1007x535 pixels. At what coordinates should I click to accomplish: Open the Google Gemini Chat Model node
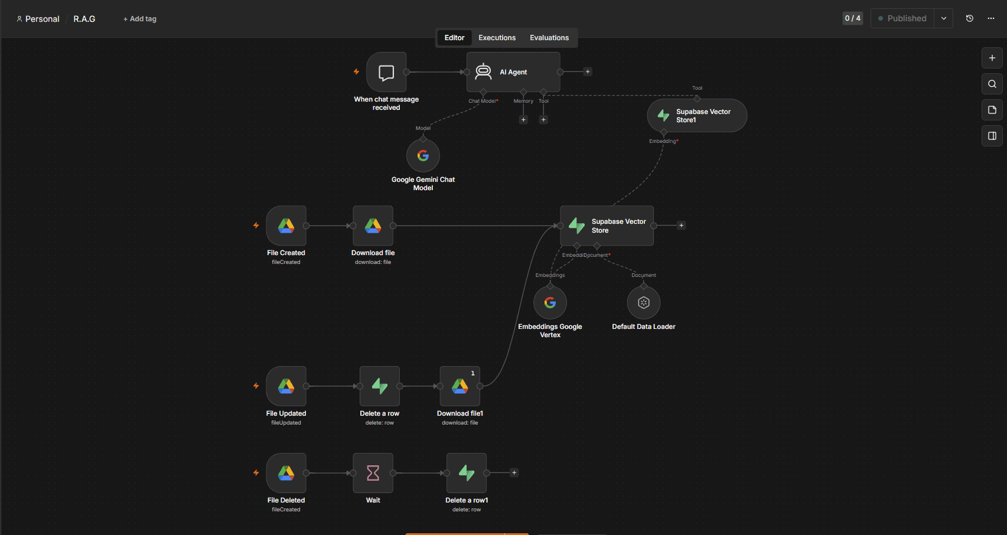(423, 155)
